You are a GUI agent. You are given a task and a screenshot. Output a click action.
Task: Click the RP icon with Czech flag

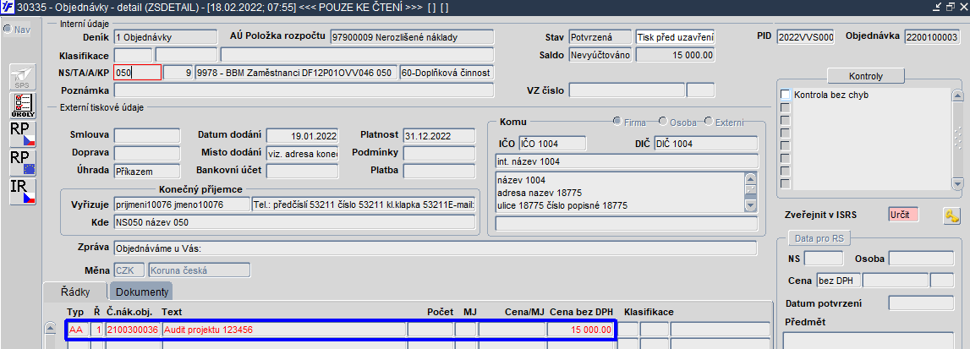tap(23, 134)
